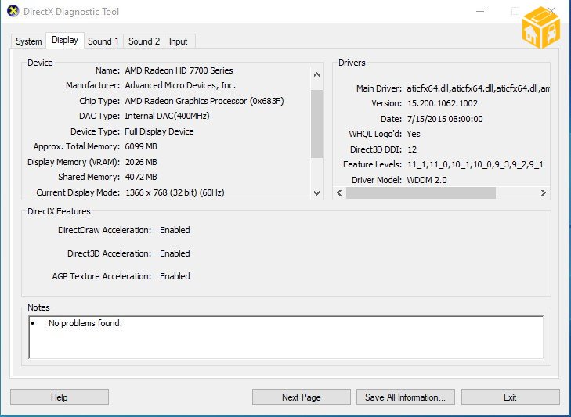This screenshot has height=417, width=571.
Task: Open the Sound 2 tab
Action: point(144,41)
